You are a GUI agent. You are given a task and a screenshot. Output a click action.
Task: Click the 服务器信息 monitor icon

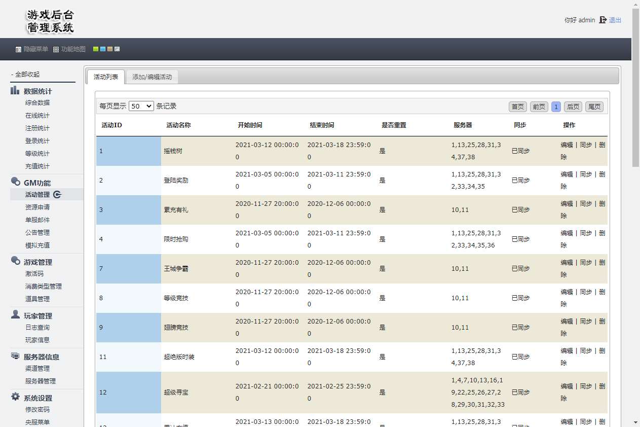[x=15, y=356]
